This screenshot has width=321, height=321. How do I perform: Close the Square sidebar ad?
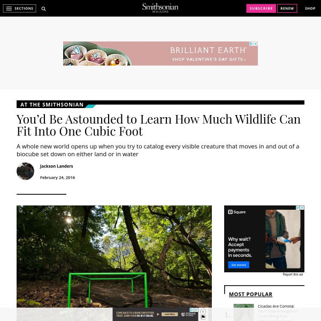click(302, 208)
